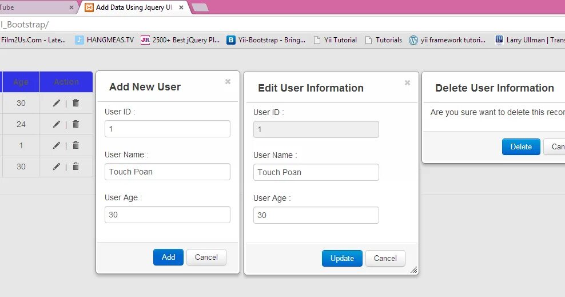The width and height of the screenshot is (565, 297).
Task: Open the Film2Us.Com bookmark
Action: point(33,40)
